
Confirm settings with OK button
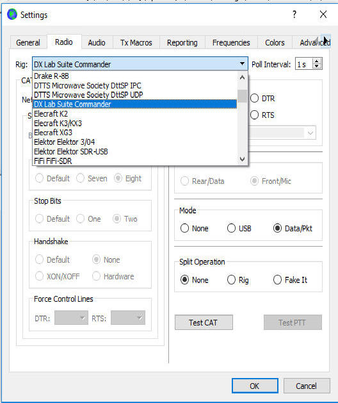point(255,386)
